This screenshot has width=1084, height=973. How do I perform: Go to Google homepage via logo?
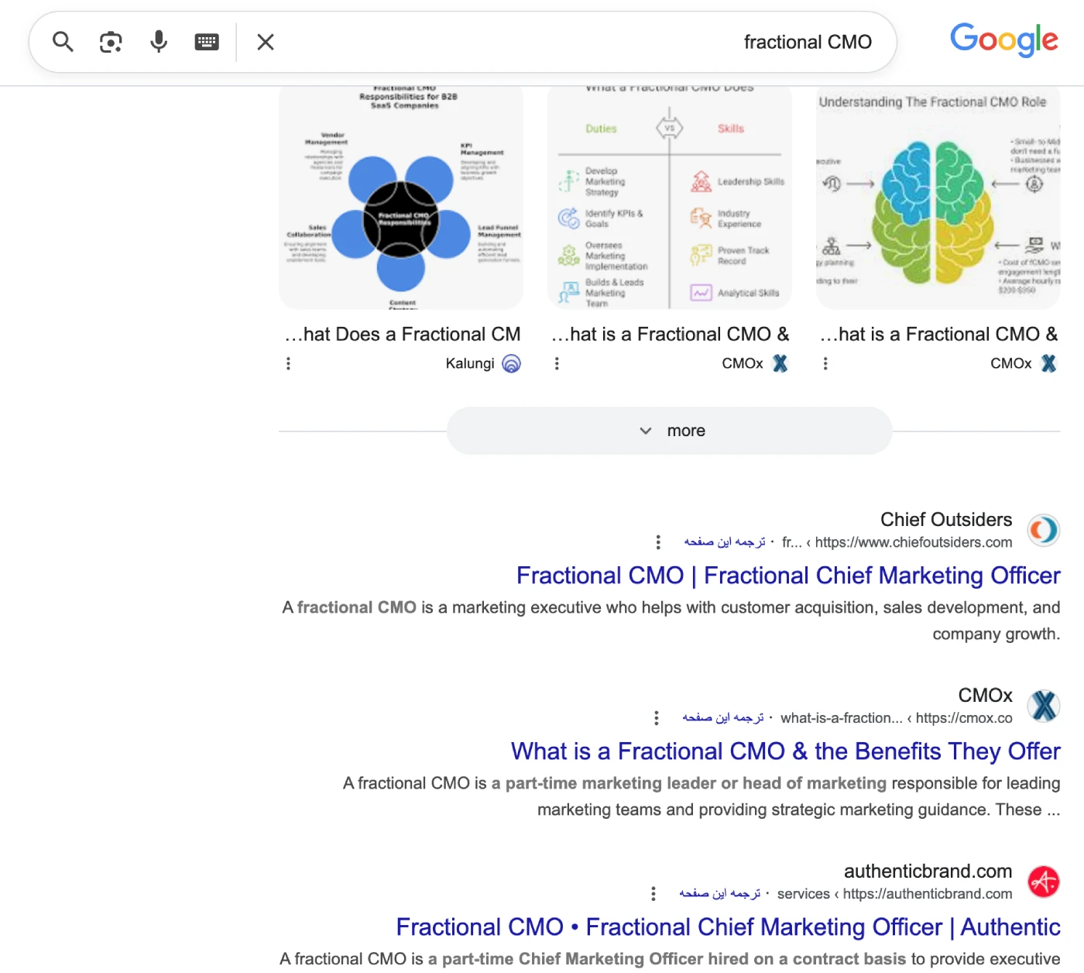1003,40
